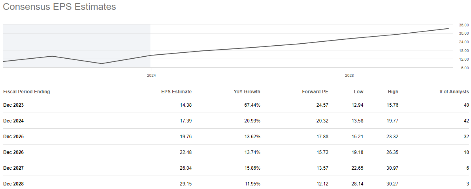This screenshot has width=471, height=189.
Task: Click the Consensus EPS Estimates heading
Action: click(59, 7)
